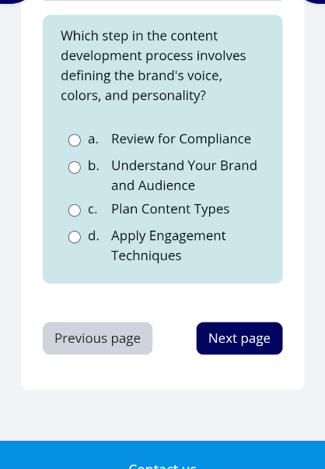The height and width of the screenshot is (469, 325).
Task: Click the letter 'b.' option marker
Action: pos(93,166)
